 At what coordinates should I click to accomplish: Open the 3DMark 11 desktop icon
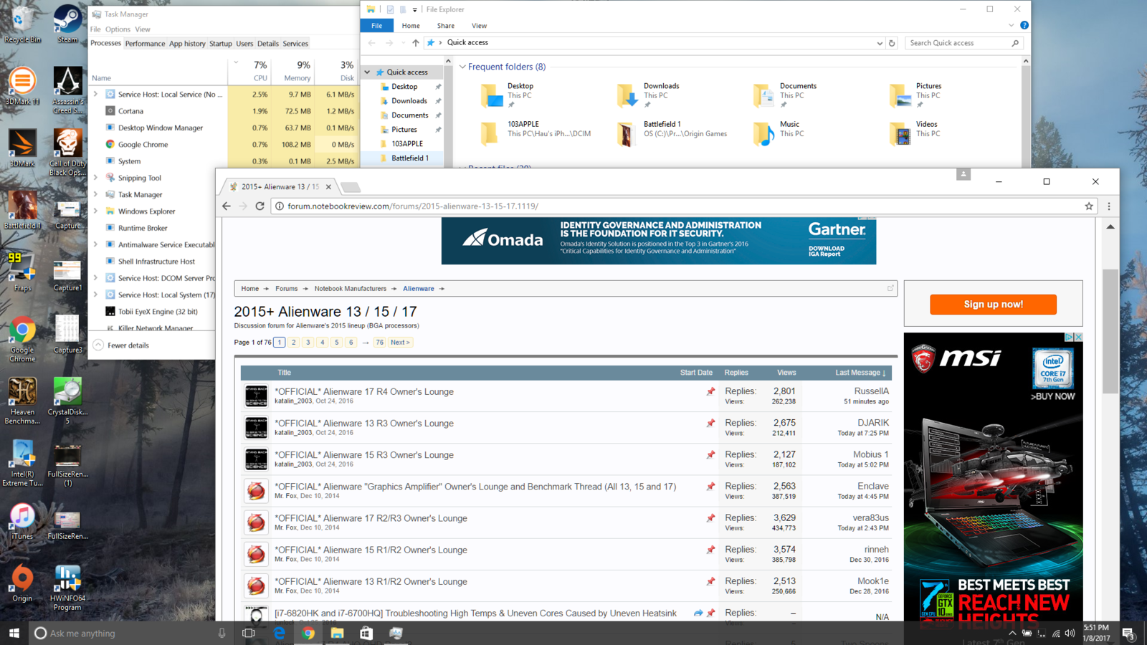point(22,86)
